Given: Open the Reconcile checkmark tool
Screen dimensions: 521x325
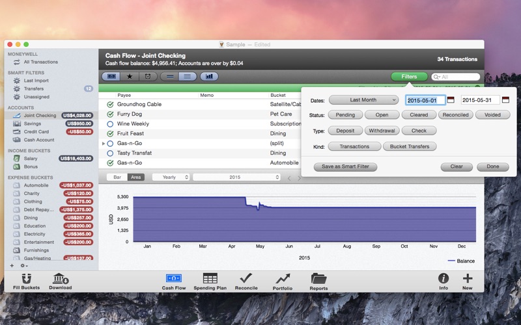Looking at the screenshot, I should click(246, 278).
